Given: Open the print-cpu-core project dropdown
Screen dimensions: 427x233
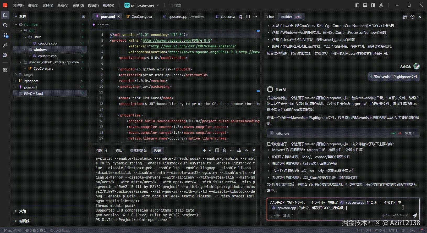Looking at the screenshot, I should 142,5.
